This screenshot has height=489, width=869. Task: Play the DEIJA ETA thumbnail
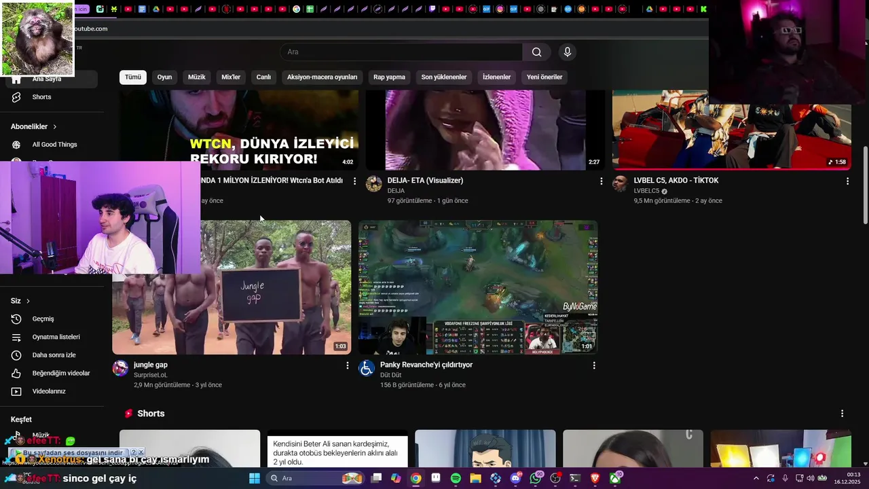pyautogui.click(x=485, y=130)
